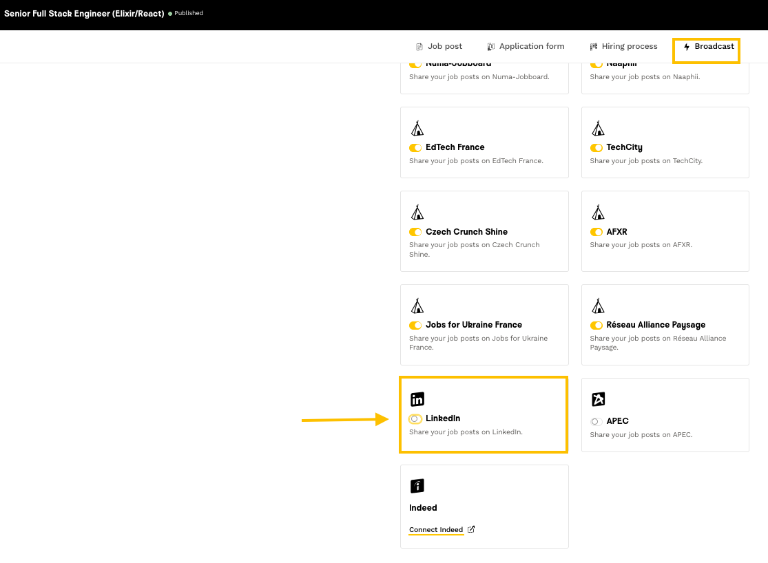Disable the EdTech France toggle
Viewport: 768px width, 563px height.
pyautogui.click(x=415, y=148)
